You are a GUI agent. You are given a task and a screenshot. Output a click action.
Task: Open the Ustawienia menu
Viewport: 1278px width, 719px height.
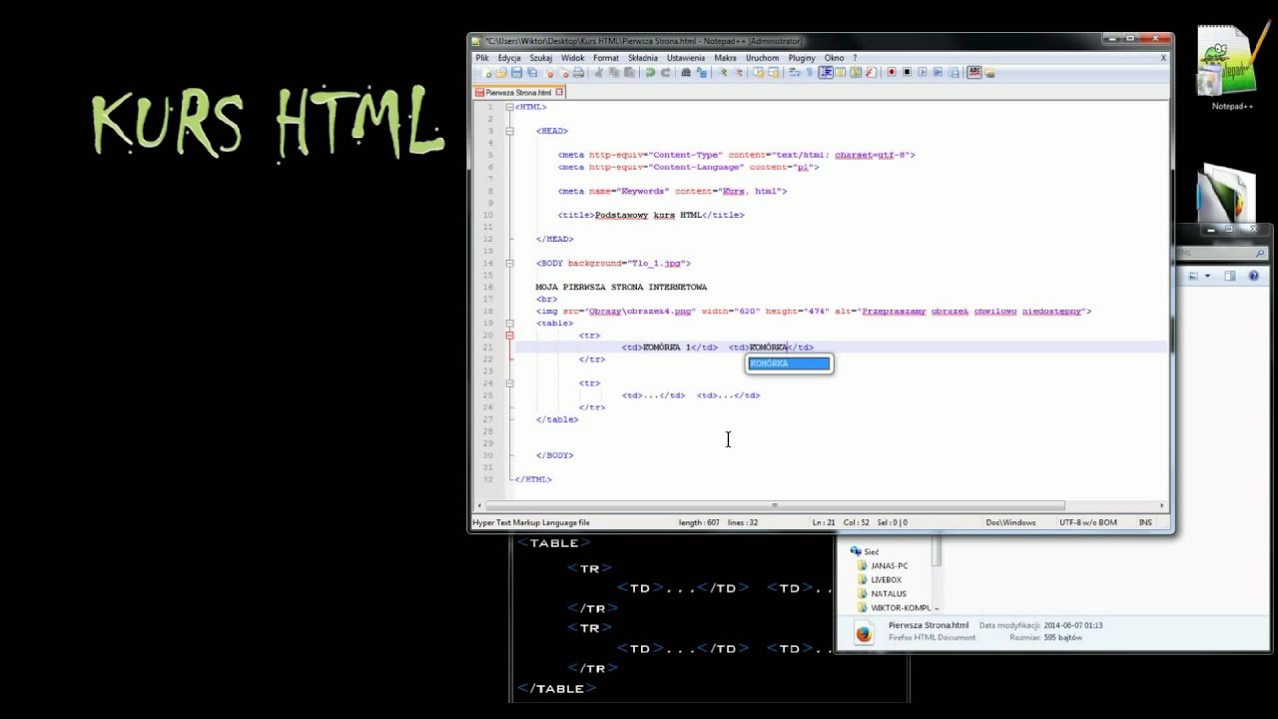(x=686, y=58)
